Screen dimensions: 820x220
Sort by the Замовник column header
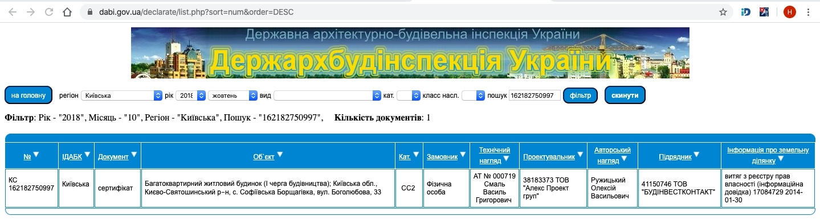click(x=442, y=156)
